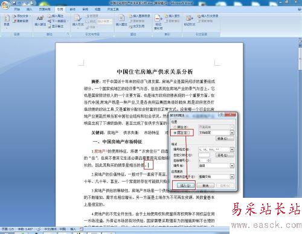Switch to the 开始 Home tab
302x234 pixels.
click(x=17, y=9)
